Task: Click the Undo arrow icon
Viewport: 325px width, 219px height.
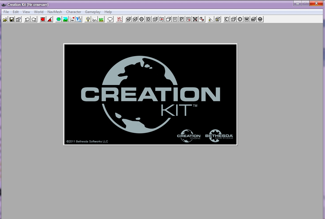Action: [27, 19]
